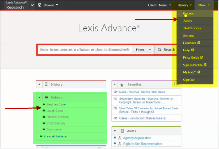Screen dimensions: 219x149
Task: Click external link icon next to Sign-in Profile
Action: (205, 65)
